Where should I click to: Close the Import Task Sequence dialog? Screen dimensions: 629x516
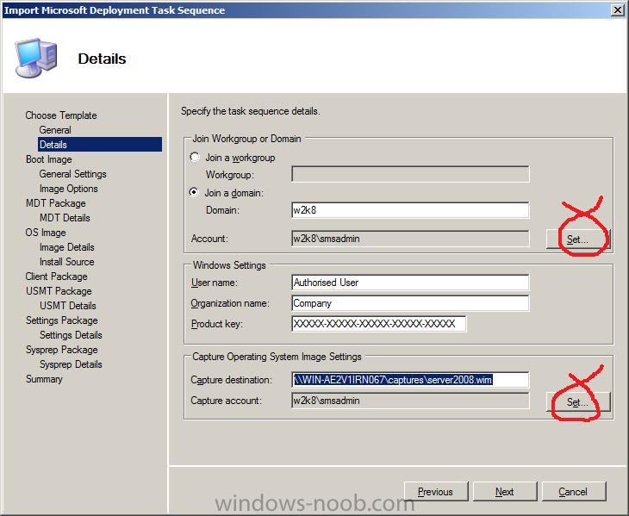618,10
